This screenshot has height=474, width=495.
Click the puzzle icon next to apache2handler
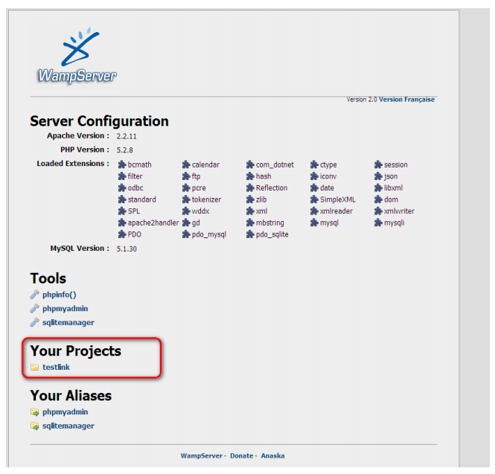pyautogui.click(x=122, y=222)
